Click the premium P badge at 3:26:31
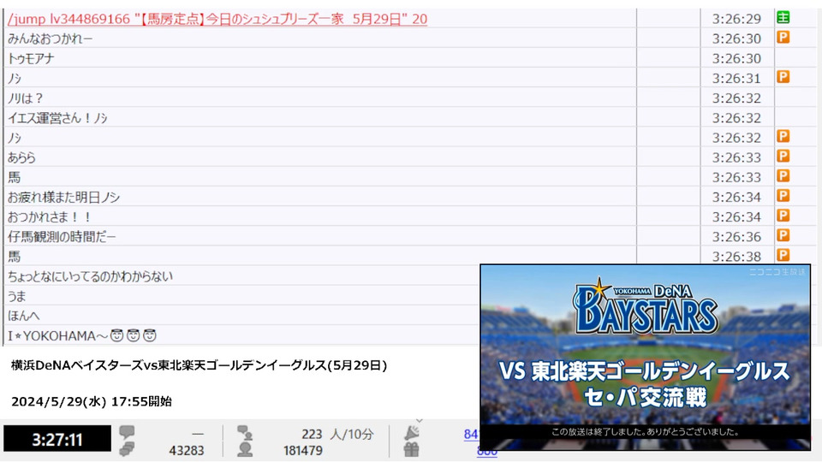Image resolution: width=822 pixels, height=462 pixels. [x=783, y=78]
